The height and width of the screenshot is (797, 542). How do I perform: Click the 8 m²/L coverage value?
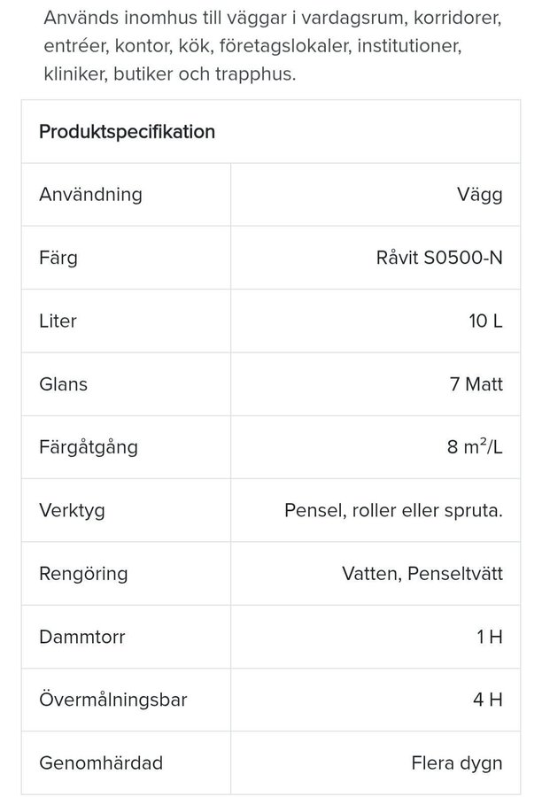point(475,447)
